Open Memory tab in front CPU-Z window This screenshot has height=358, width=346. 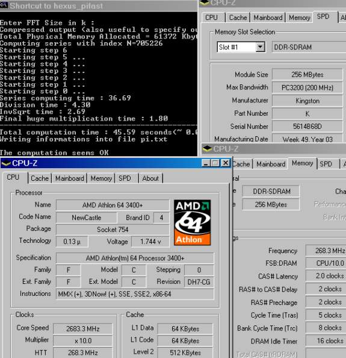point(101,178)
